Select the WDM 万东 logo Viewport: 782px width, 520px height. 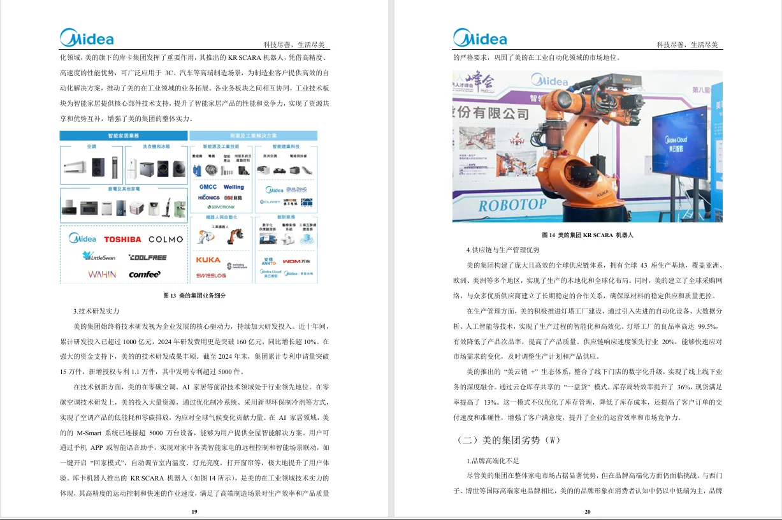coord(296,261)
